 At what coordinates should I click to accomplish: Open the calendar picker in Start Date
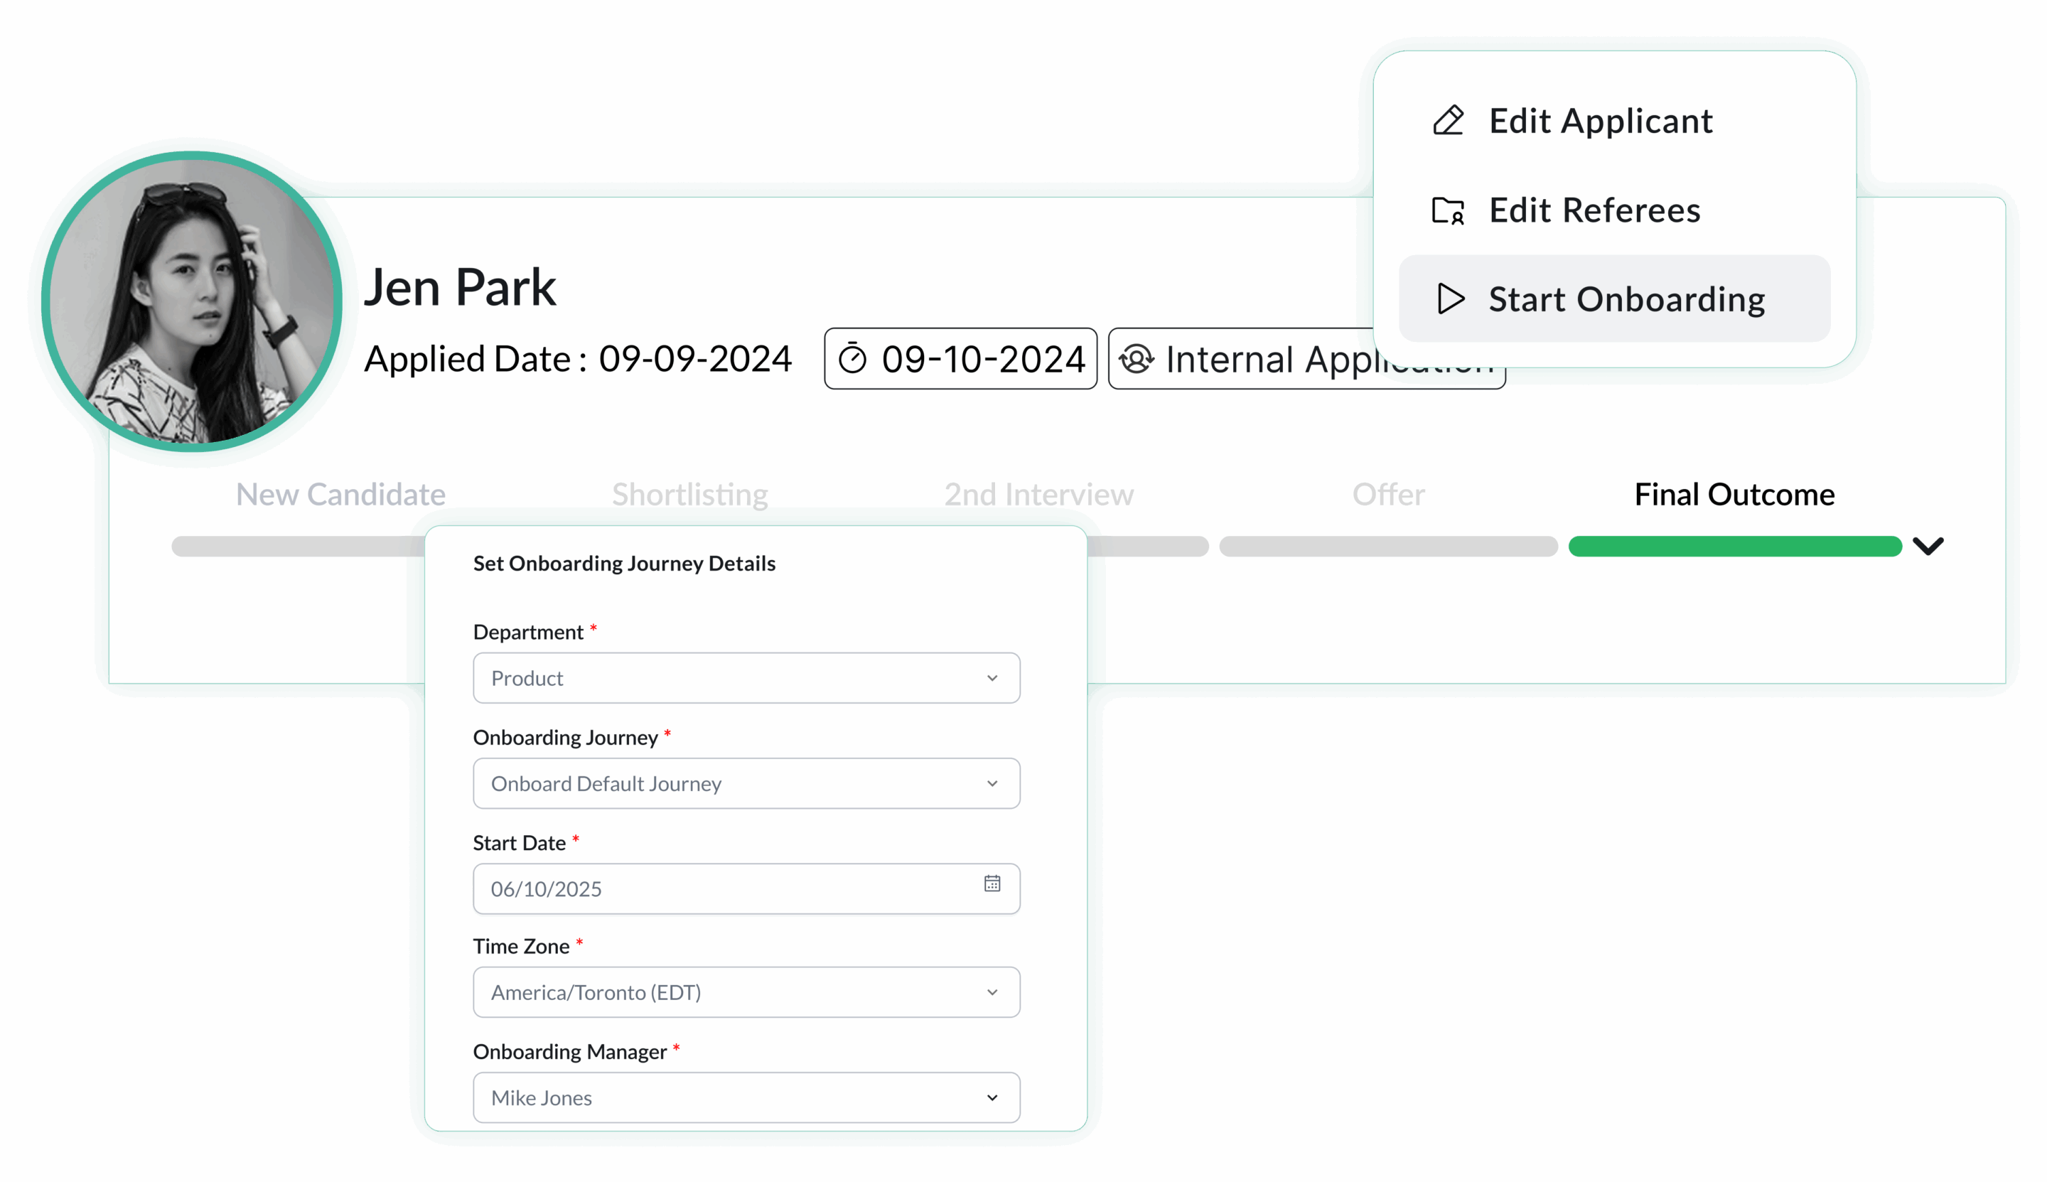992,883
